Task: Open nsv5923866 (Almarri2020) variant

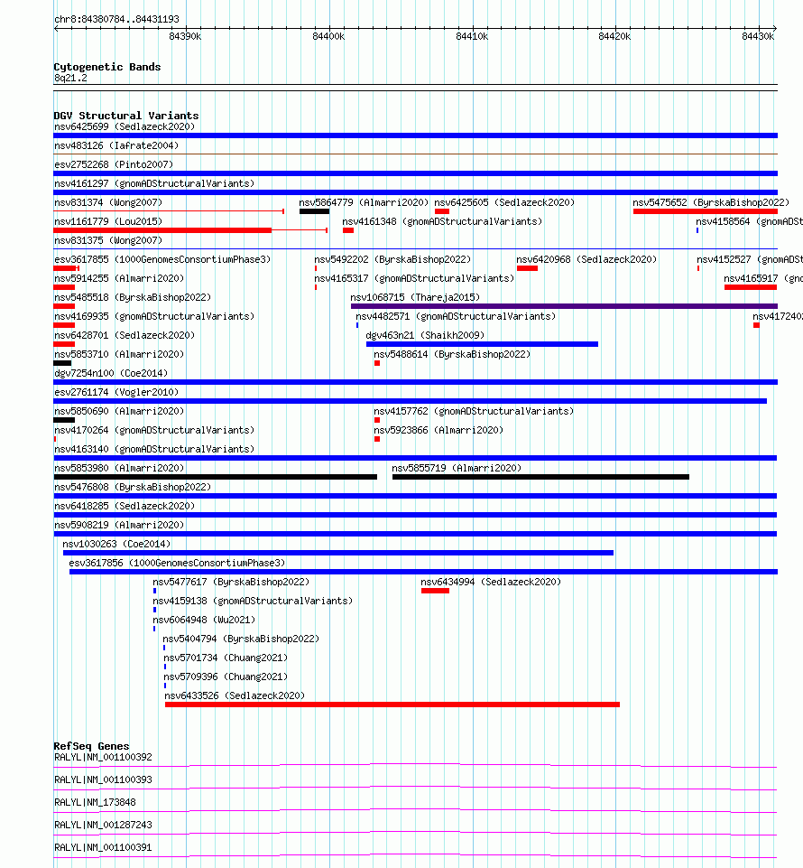Action: coord(438,430)
